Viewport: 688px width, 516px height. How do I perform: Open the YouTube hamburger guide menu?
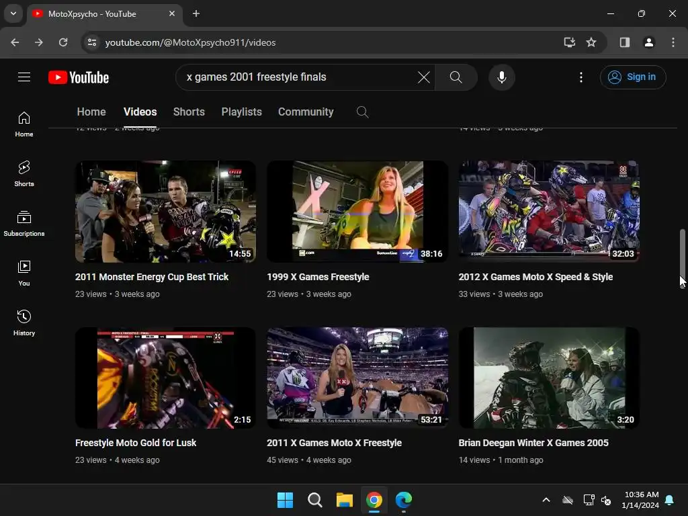pyautogui.click(x=24, y=77)
